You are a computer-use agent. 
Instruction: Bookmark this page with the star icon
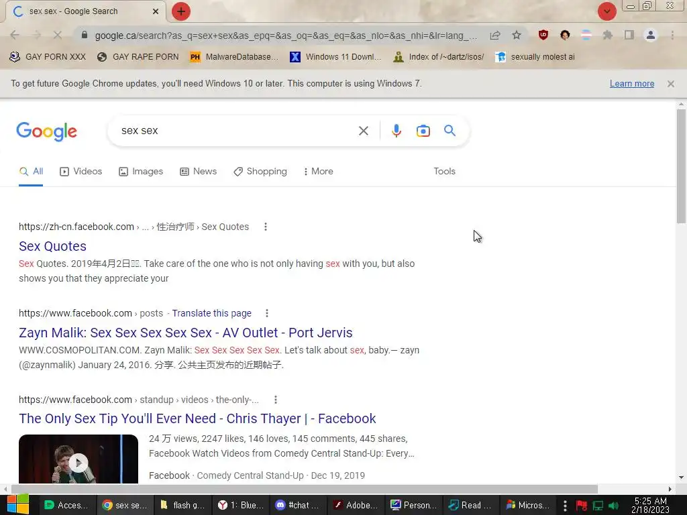(x=517, y=35)
